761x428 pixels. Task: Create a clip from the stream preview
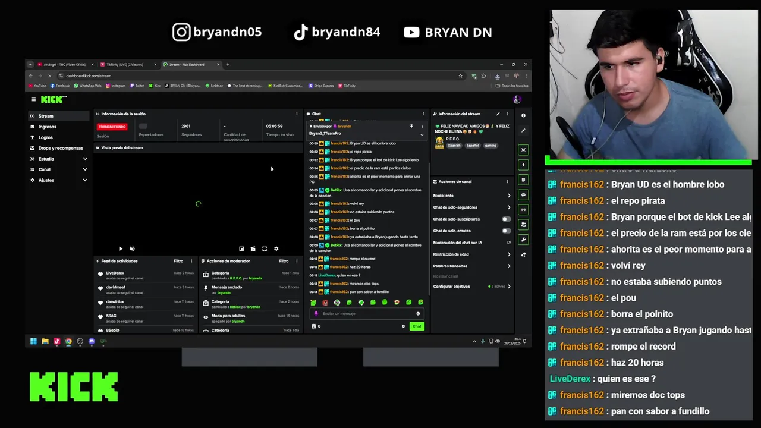coord(253,248)
